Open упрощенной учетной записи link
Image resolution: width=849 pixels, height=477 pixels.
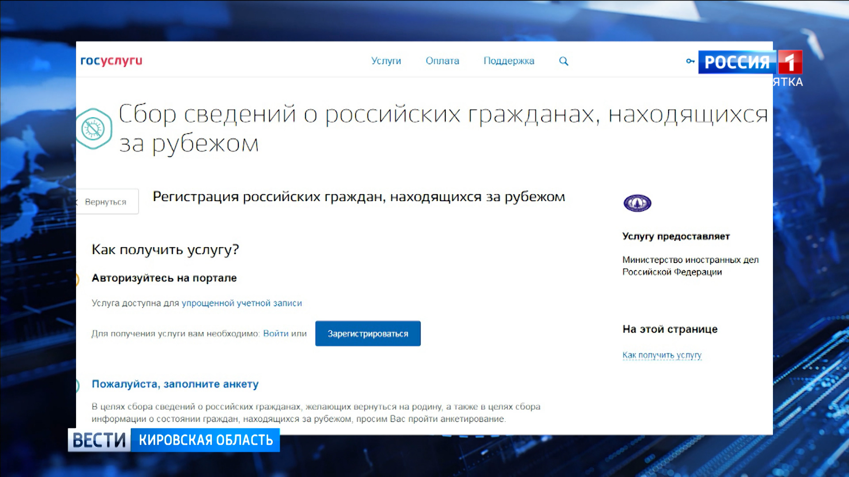click(x=241, y=303)
